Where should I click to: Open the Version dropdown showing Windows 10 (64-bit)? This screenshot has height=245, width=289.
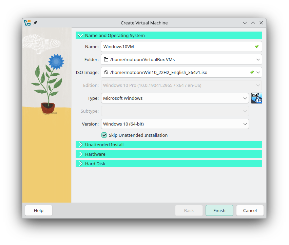pos(175,124)
